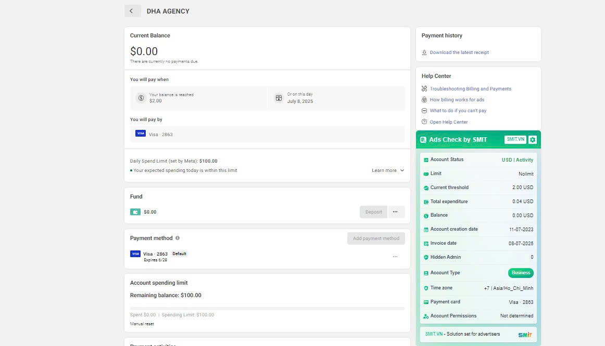Click the Invoice date row icon
Screen dimensions: 605x346
tap(426, 244)
